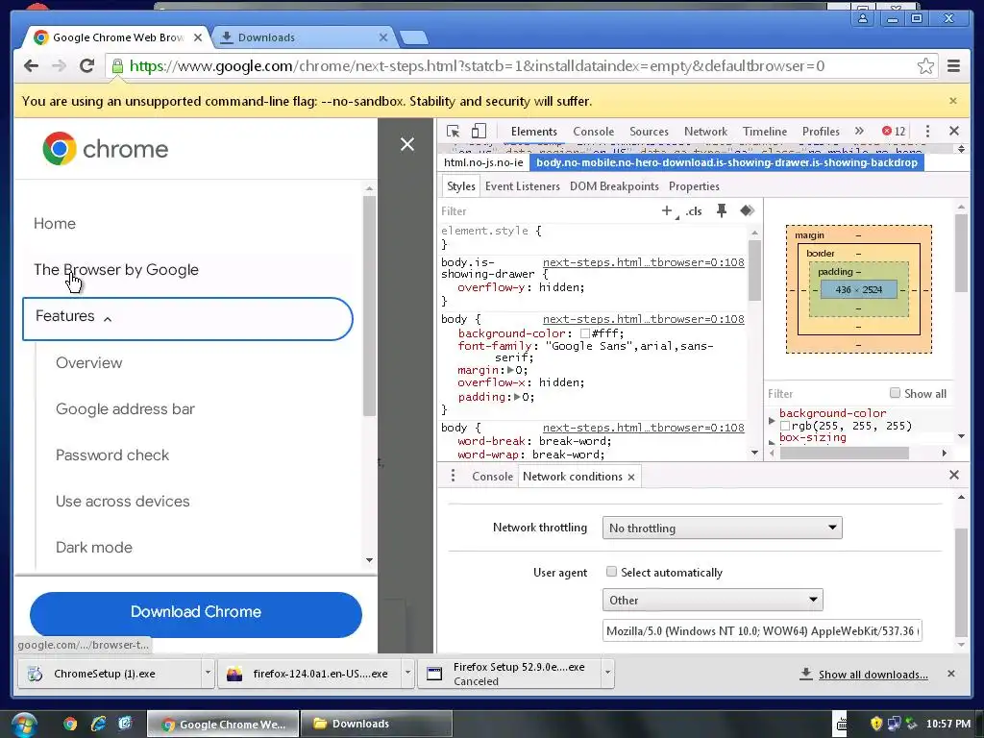Click the rgb(255, 255, 255) computed swatch
Viewport: 984px width, 738px height.
pyautogui.click(x=784, y=426)
